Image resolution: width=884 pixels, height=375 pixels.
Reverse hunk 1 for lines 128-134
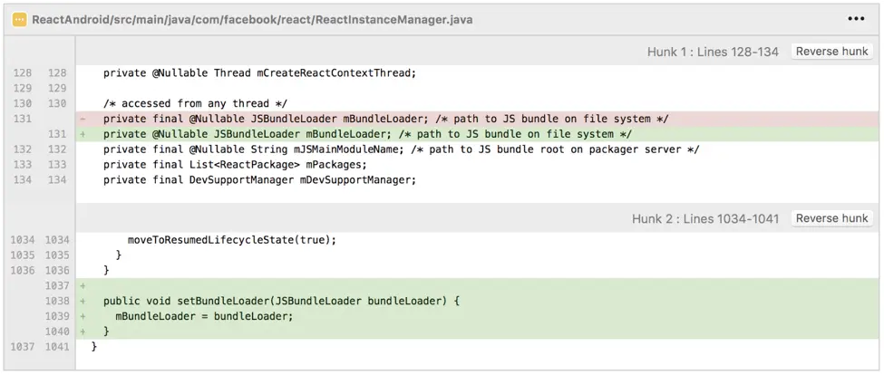pos(831,52)
